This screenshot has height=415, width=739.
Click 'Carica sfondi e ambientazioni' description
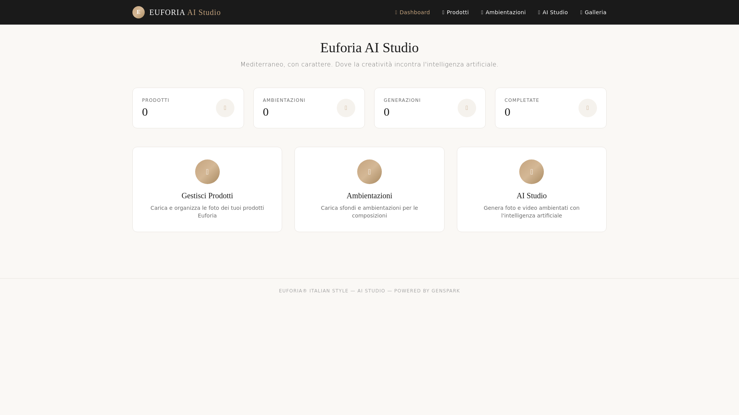369,212
